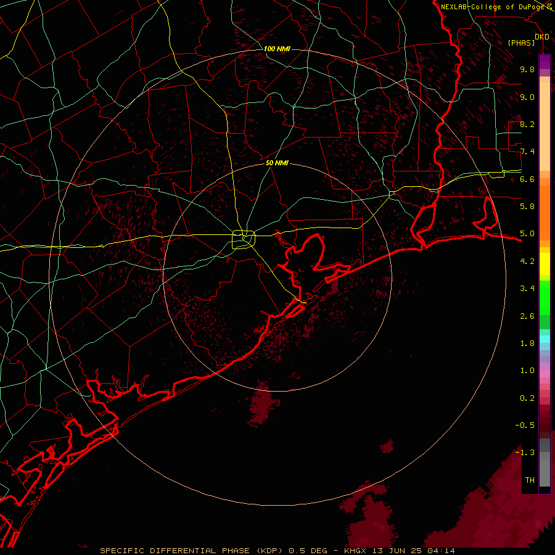The width and height of the screenshot is (555, 555).
Task: Click the "50 NMI" range ring label
Action: [x=277, y=163]
